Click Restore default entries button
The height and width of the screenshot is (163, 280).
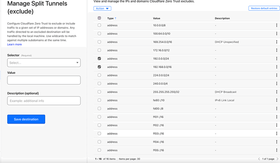pos(264,8)
